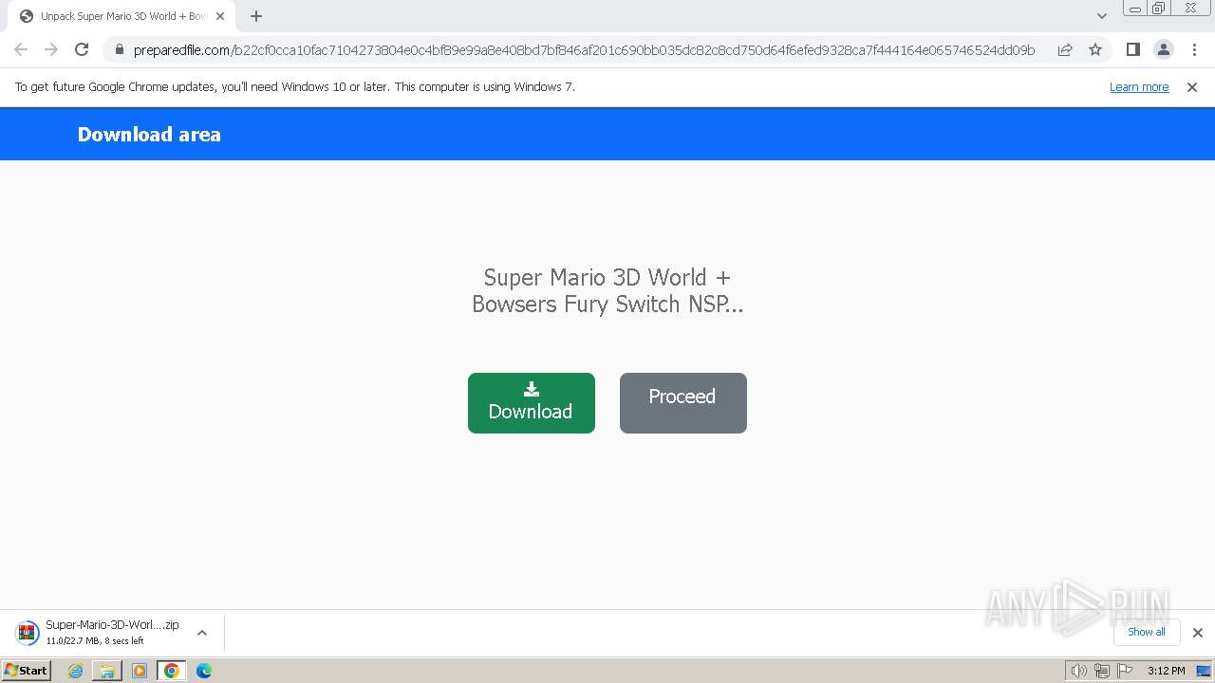The image size is (1215, 683).
Task: Open the network status tray icon
Action: [x=1102, y=671]
